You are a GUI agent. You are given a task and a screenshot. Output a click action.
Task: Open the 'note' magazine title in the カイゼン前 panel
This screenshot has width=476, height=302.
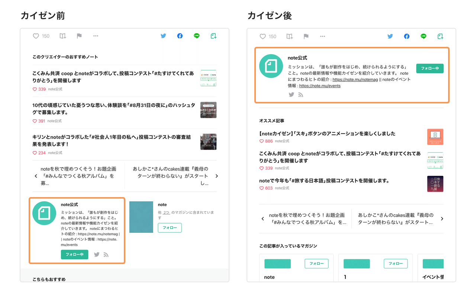coord(162,205)
